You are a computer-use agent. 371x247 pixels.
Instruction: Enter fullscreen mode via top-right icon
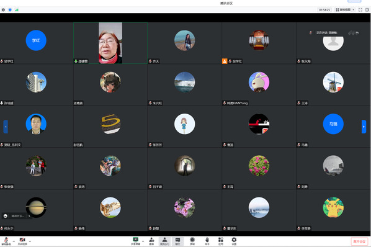360,10
